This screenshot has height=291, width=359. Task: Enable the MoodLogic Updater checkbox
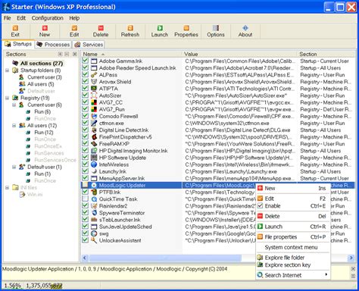pos(85,185)
